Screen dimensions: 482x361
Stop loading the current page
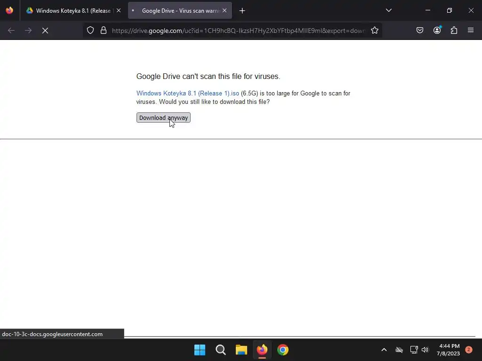pos(45,31)
